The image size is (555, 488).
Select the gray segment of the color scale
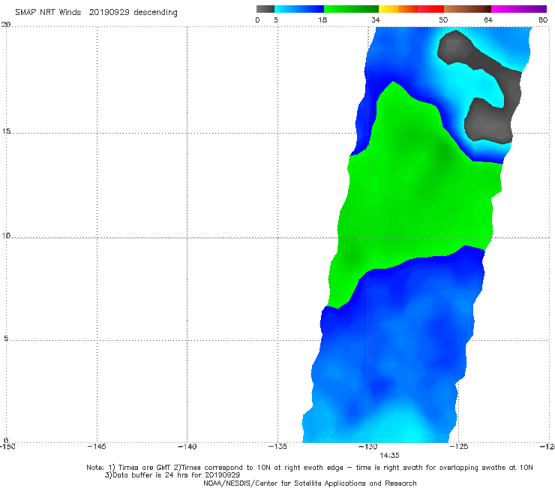(x=265, y=9)
